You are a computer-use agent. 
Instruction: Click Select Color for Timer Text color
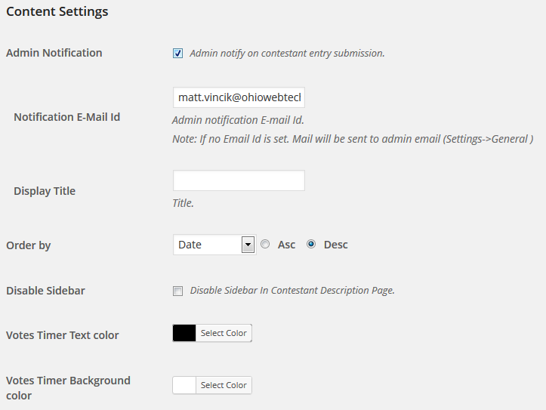tap(224, 333)
